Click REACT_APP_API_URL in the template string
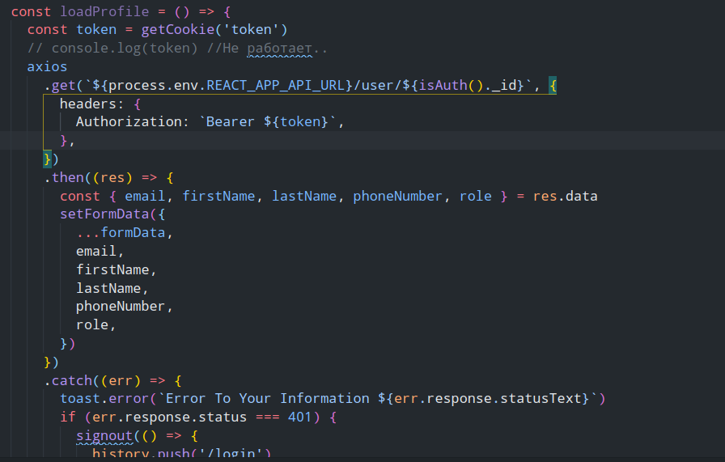This screenshot has width=725, height=462. [x=276, y=85]
